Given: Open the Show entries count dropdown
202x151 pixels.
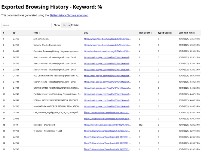Looking at the screenshot, I should (66, 25).
